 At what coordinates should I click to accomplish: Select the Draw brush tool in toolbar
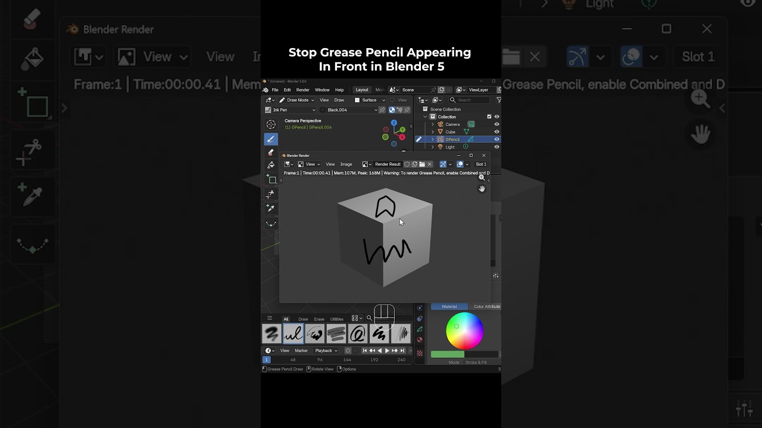point(271,139)
